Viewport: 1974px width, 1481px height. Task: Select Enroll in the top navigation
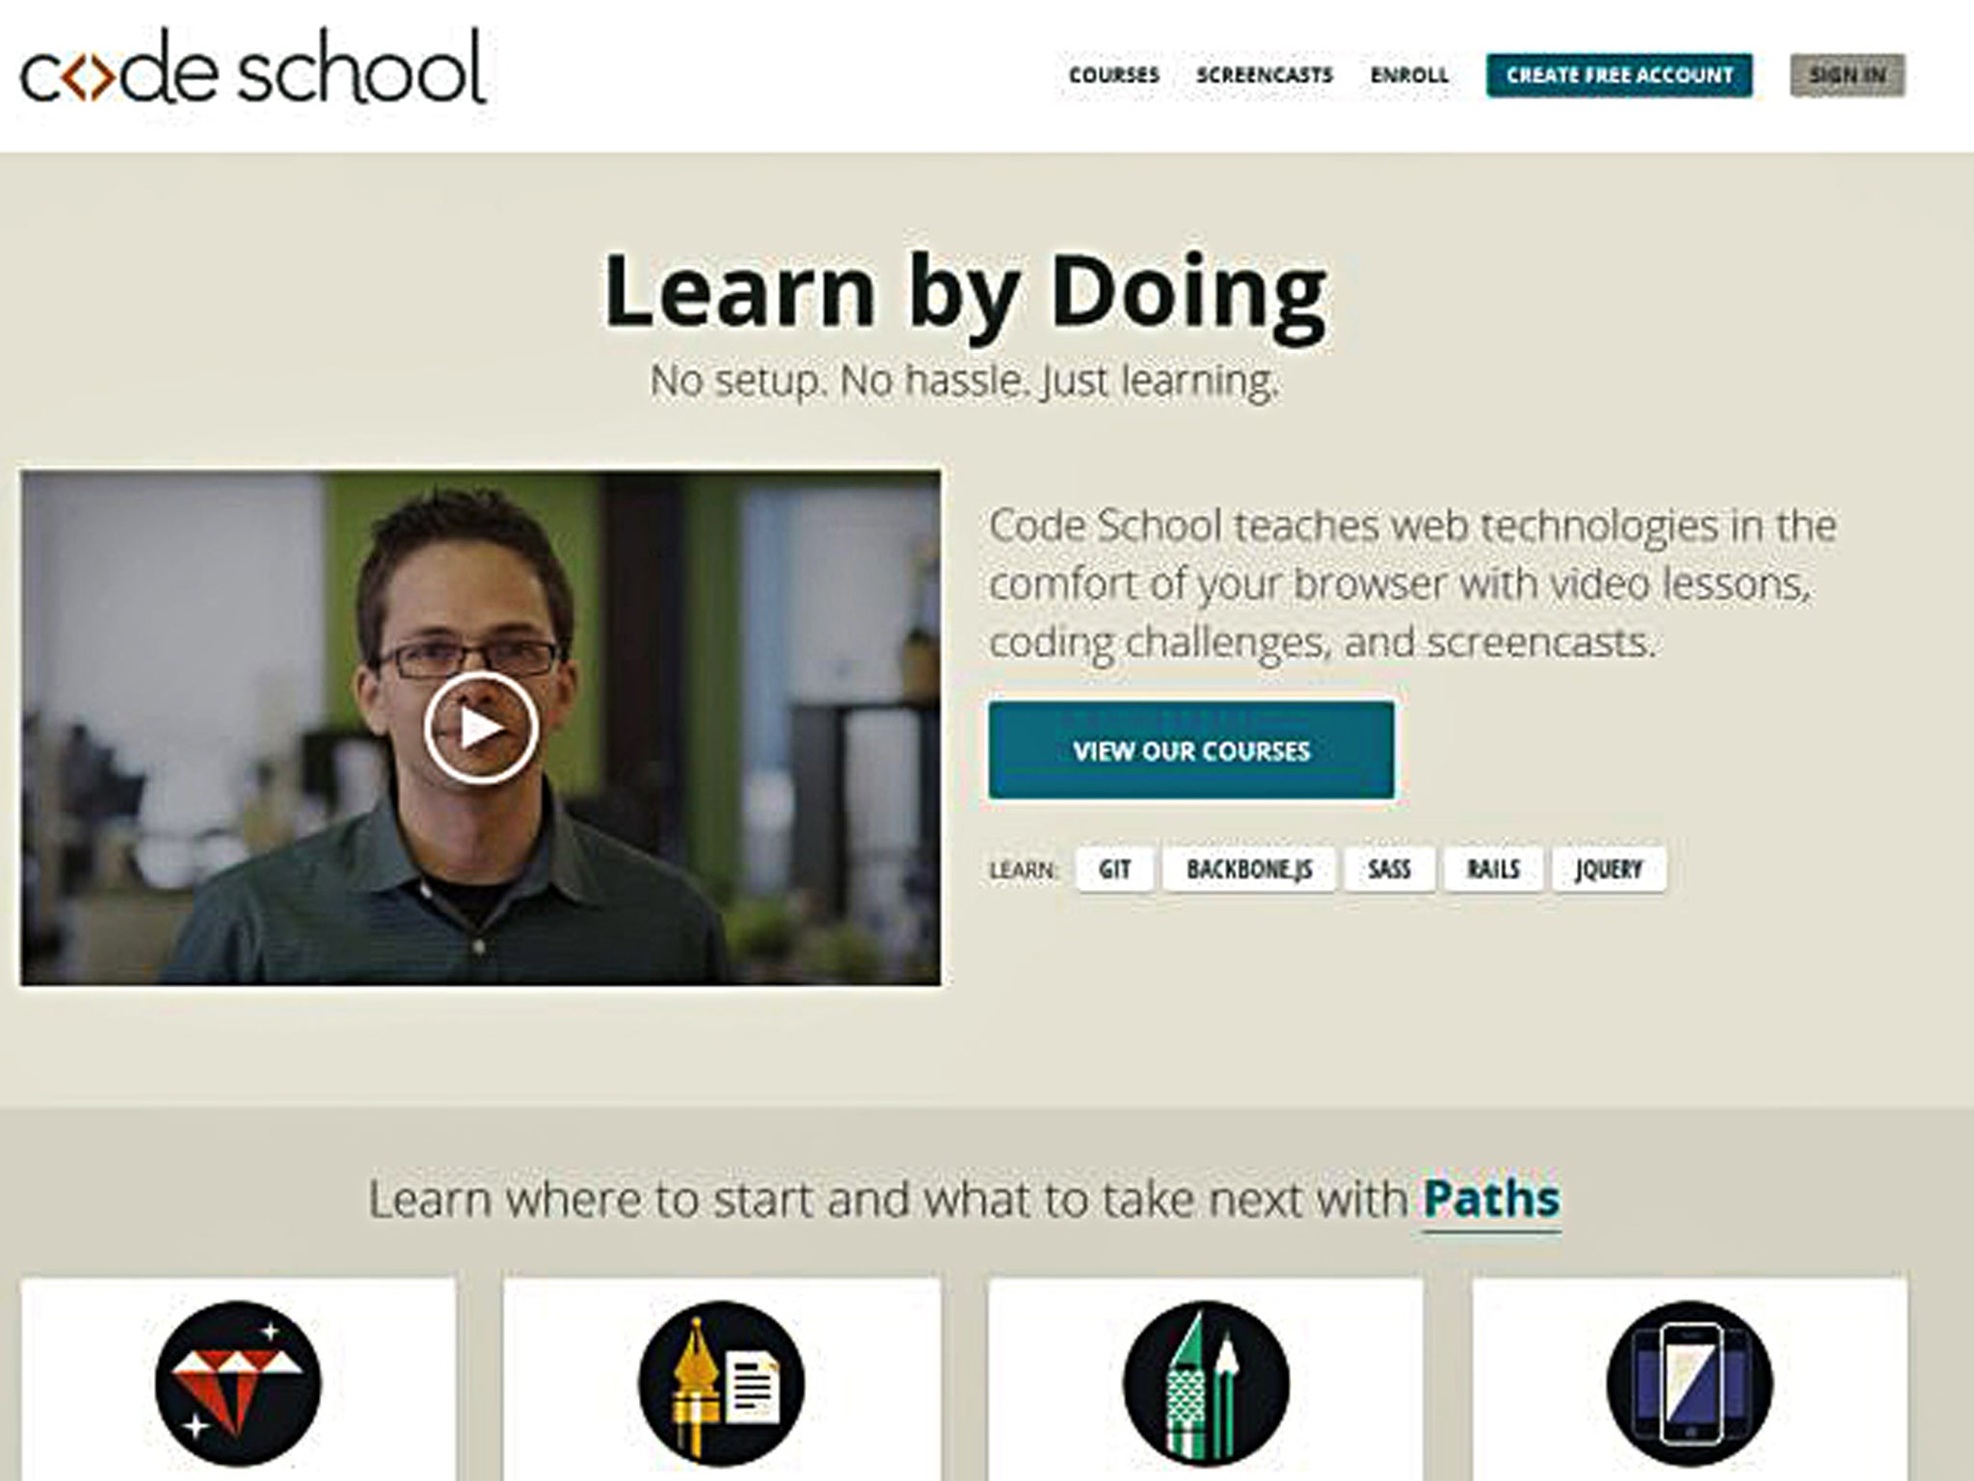(x=1409, y=75)
